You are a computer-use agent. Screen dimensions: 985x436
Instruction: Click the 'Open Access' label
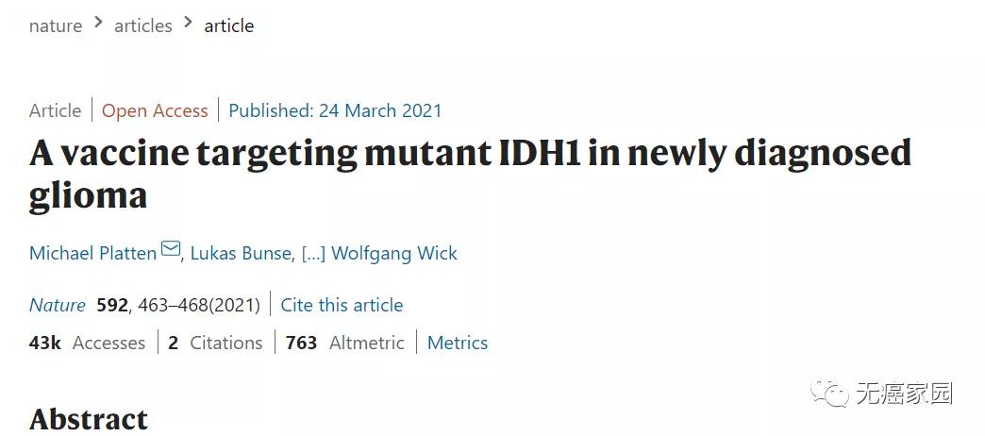[x=155, y=110]
